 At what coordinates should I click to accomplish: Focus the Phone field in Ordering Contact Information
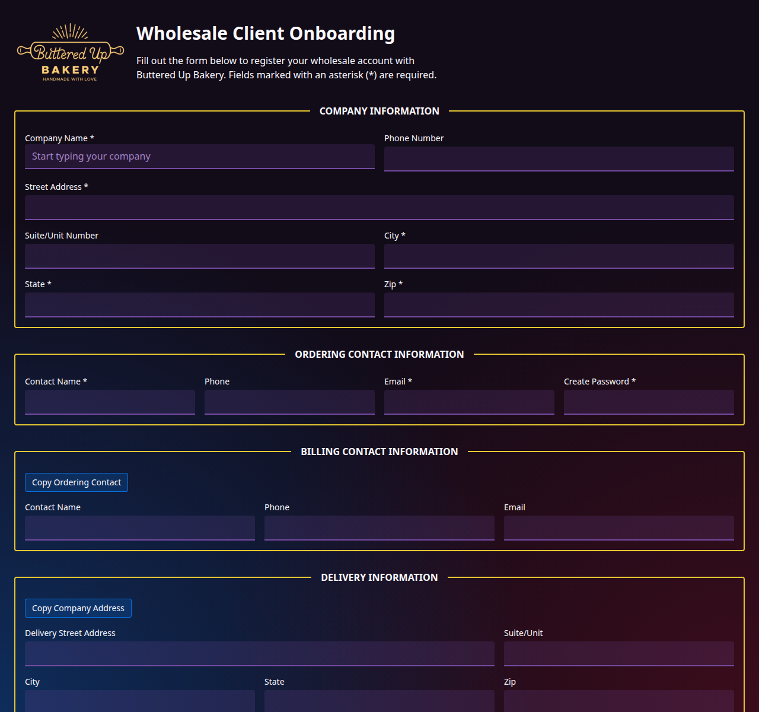pyautogui.click(x=289, y=402)
